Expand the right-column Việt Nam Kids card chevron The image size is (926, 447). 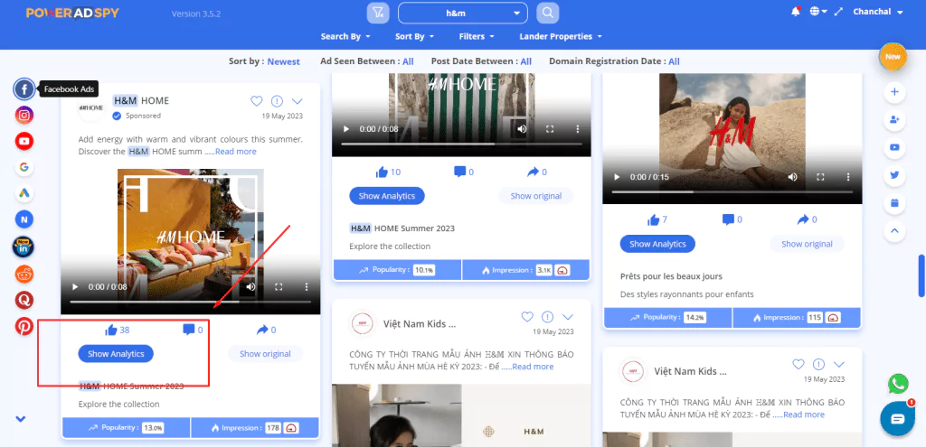coord(838,365)
